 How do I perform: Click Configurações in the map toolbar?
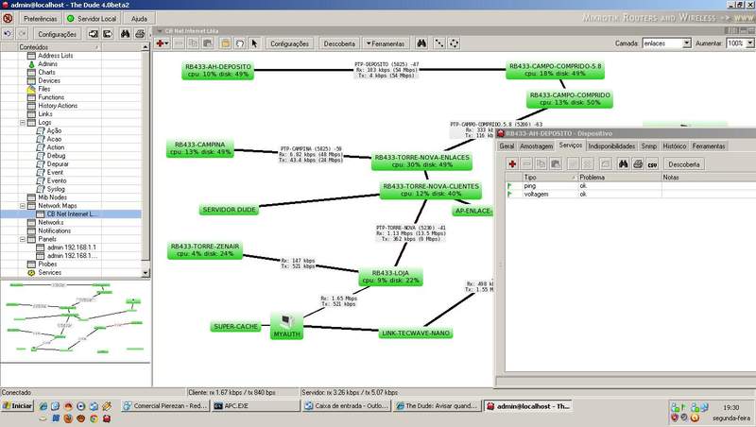pyautogui.click(x=290, y=43)
